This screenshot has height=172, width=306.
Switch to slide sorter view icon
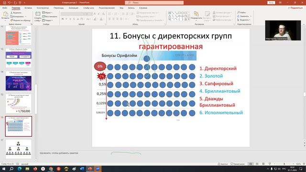(257, 164)
